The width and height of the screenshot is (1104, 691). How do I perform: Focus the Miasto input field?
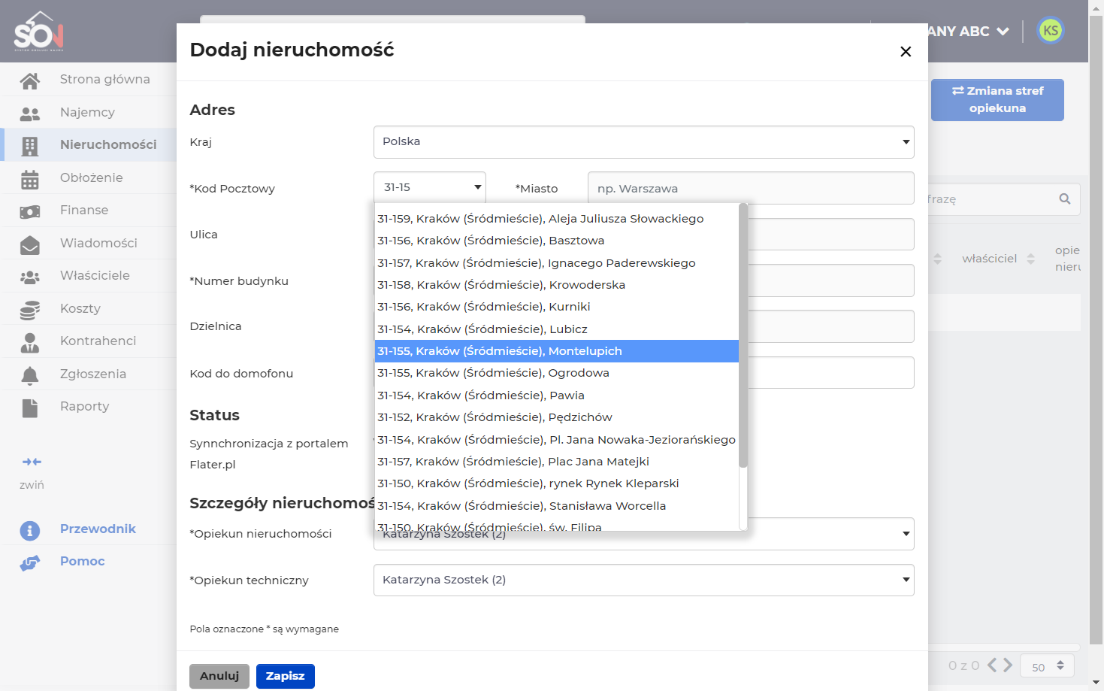point(751,188)
